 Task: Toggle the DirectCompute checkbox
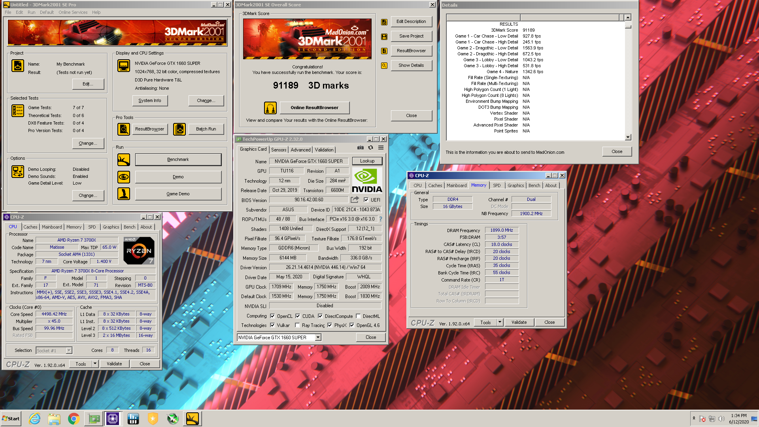click(x=320, y=316)
